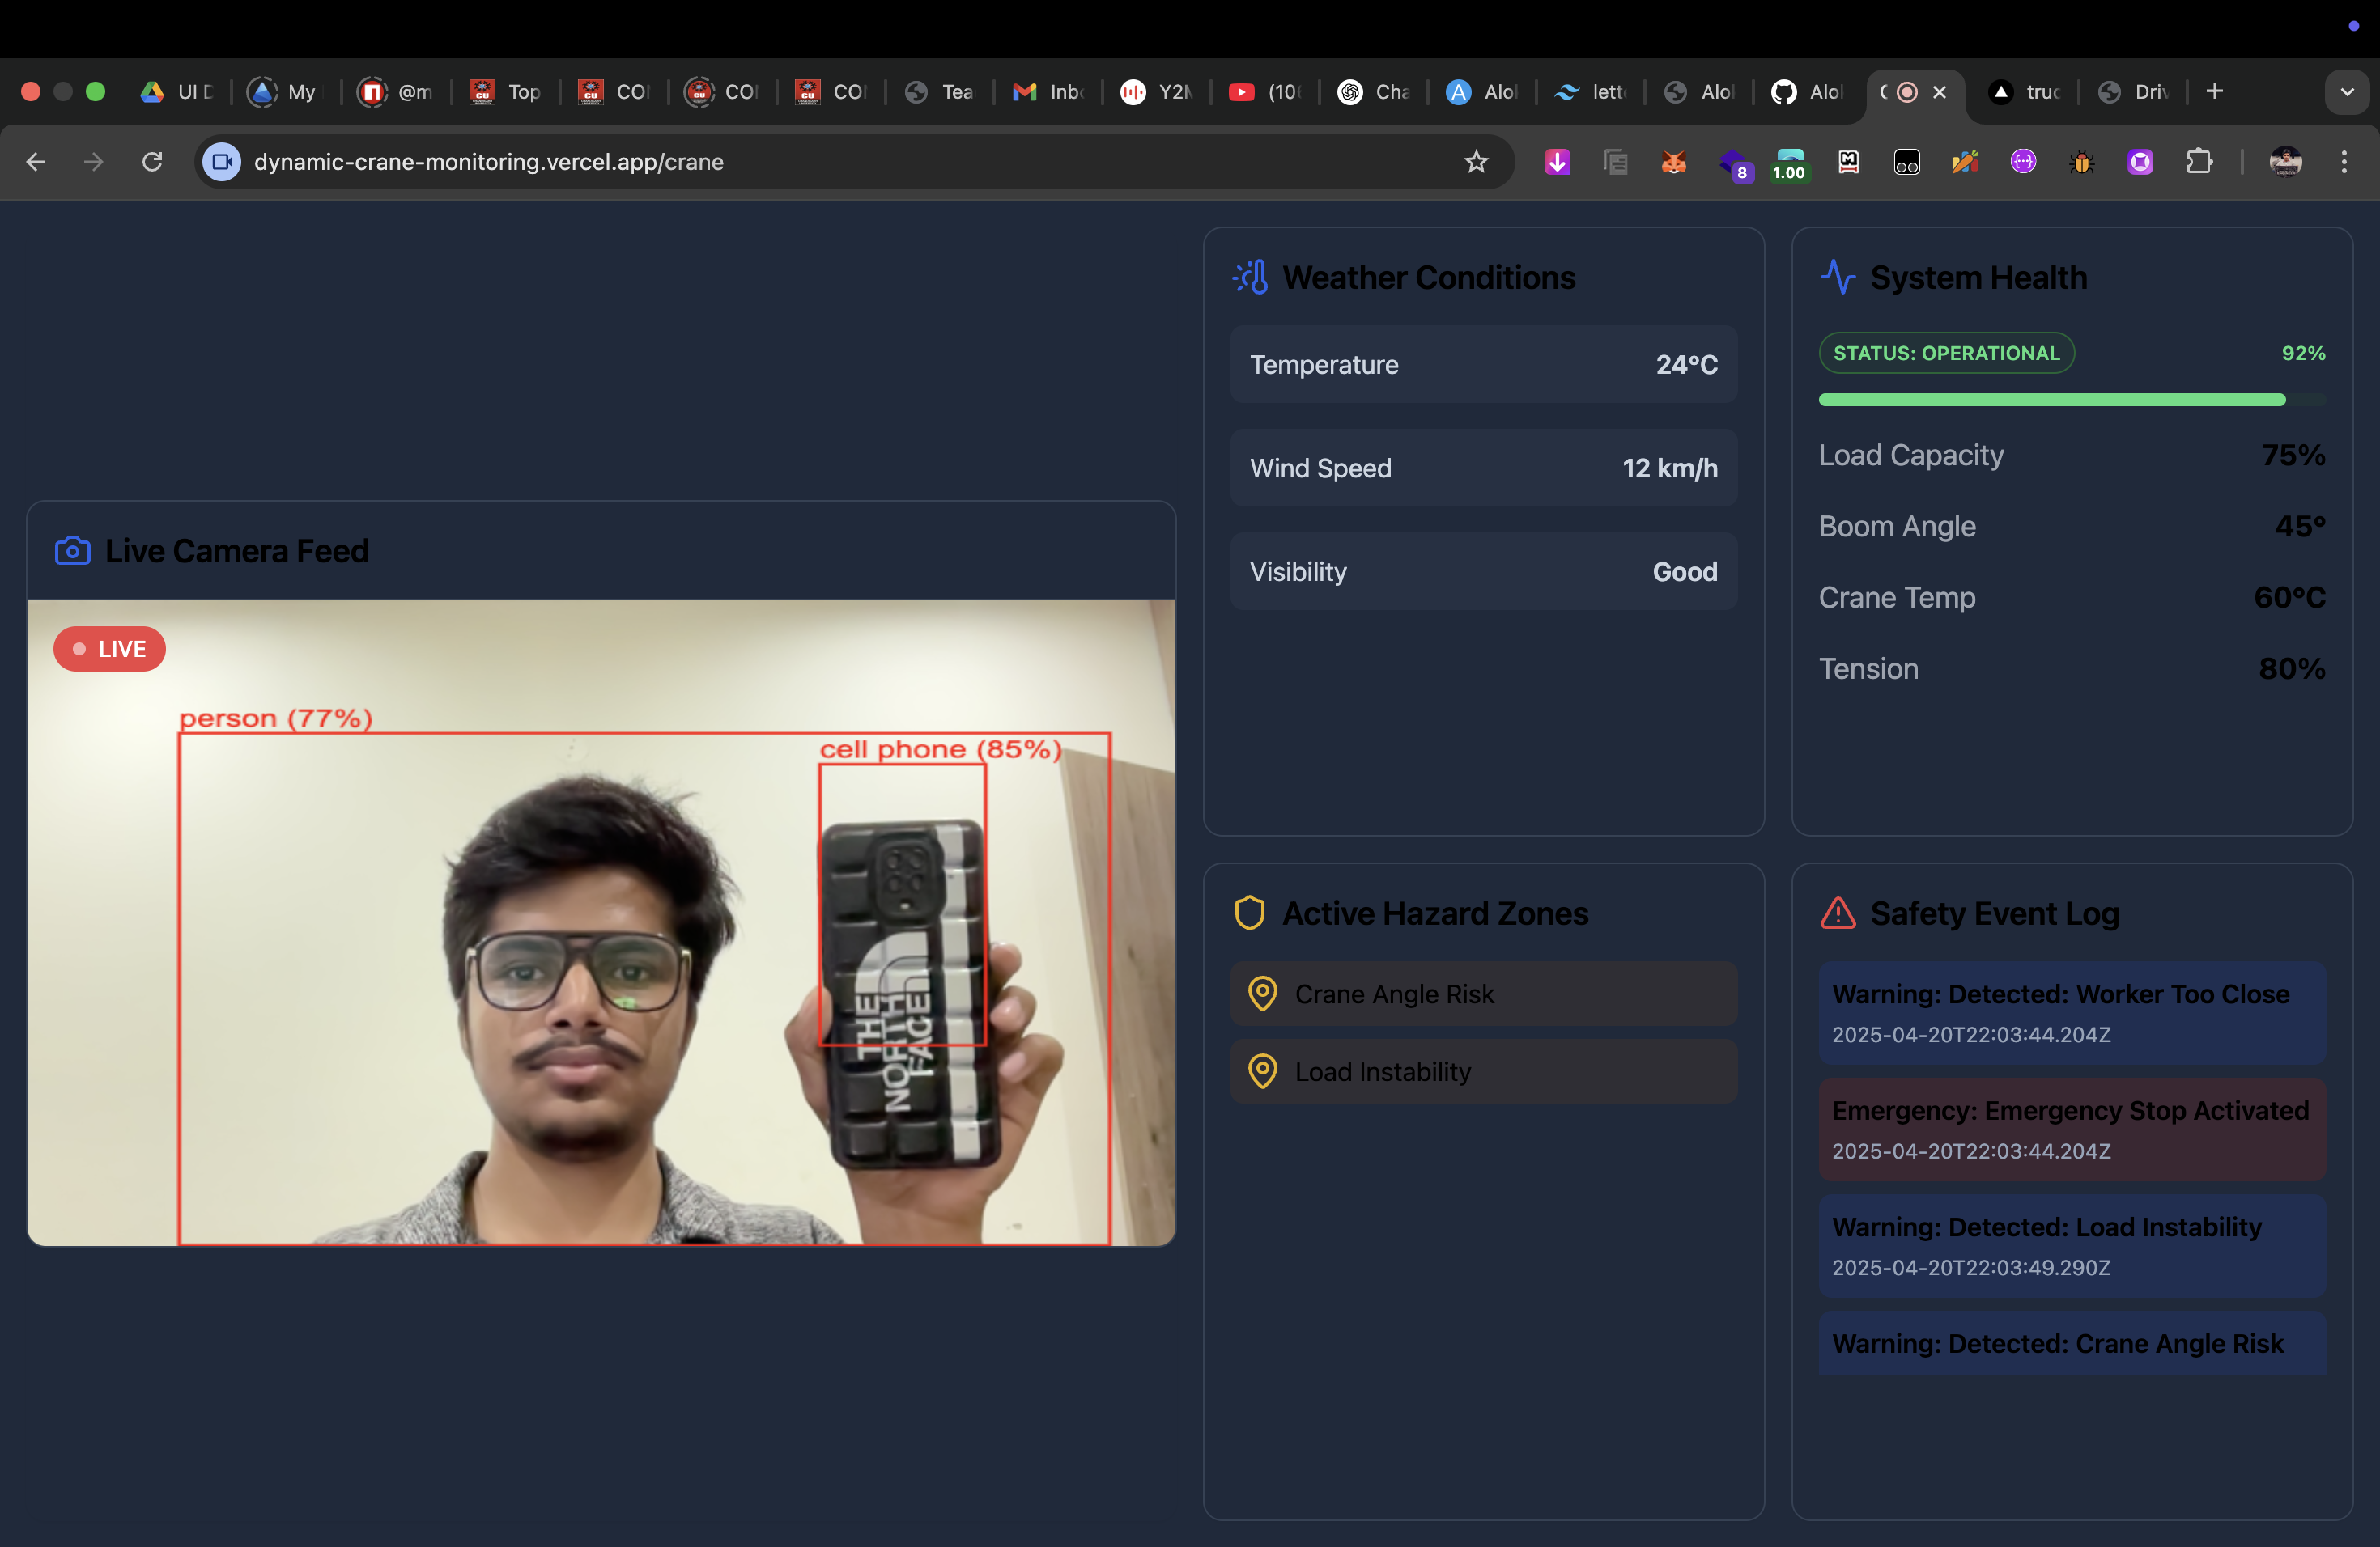
Task: Click the STATUS: OPERATIONAL badge
Action: click(x=1946, y=353)
